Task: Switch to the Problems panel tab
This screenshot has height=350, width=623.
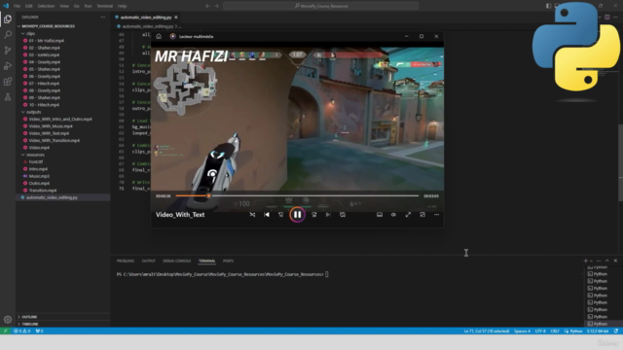Action: (126, 261)
